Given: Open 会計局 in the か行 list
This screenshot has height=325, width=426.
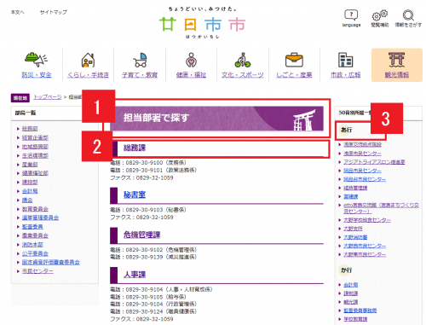Looking at the screenshot, I should tap(351, 285).
